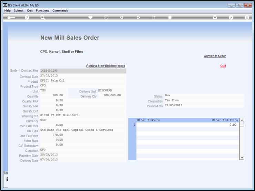
Task: Click the IES application icon in title bar
Action: 5,5
